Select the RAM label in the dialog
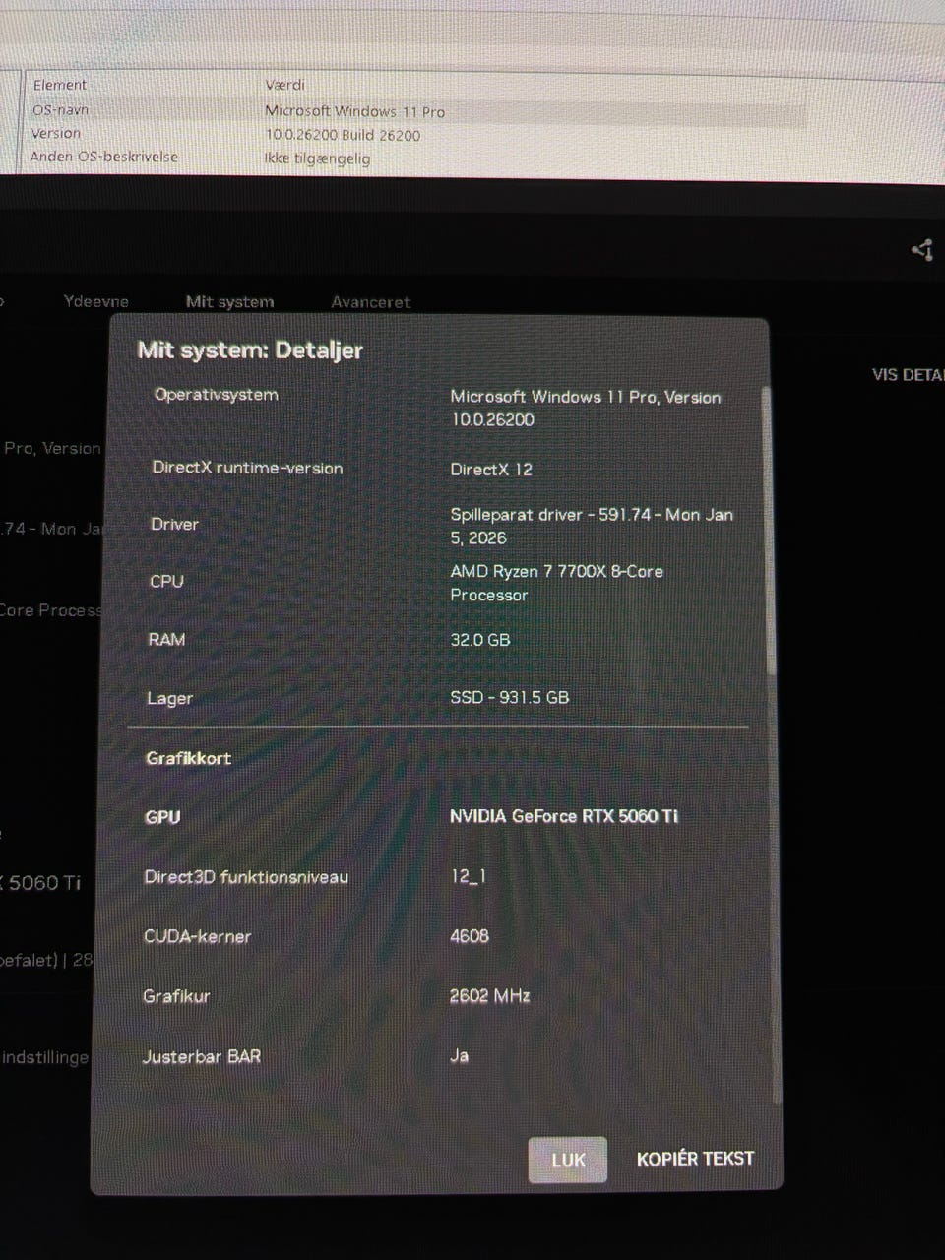The width and height of the screenshot is (945, 1260). coord(166,639)
